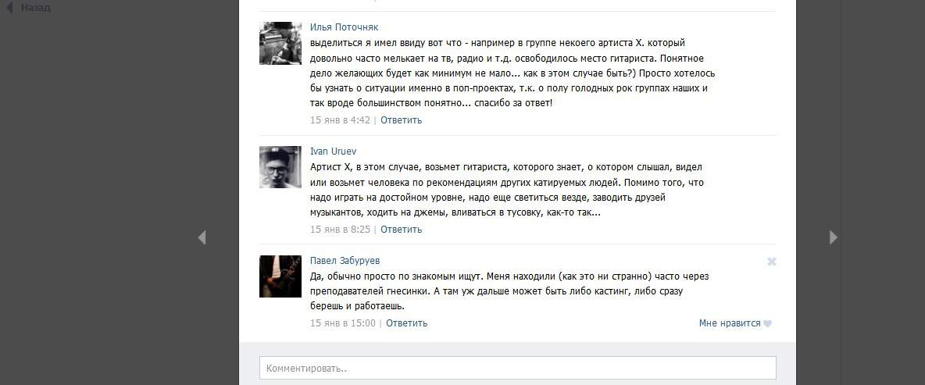Open Павел Забуруев's avatar thumbnail
This screenshot has height=385, width=925.
point(280,276)
